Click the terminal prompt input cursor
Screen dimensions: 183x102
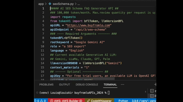(x=109, y=93)
